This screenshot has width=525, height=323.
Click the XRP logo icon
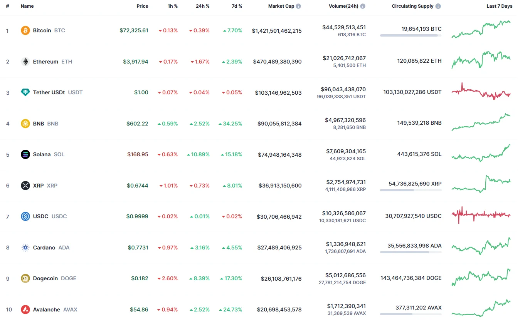tap(25, 186)
